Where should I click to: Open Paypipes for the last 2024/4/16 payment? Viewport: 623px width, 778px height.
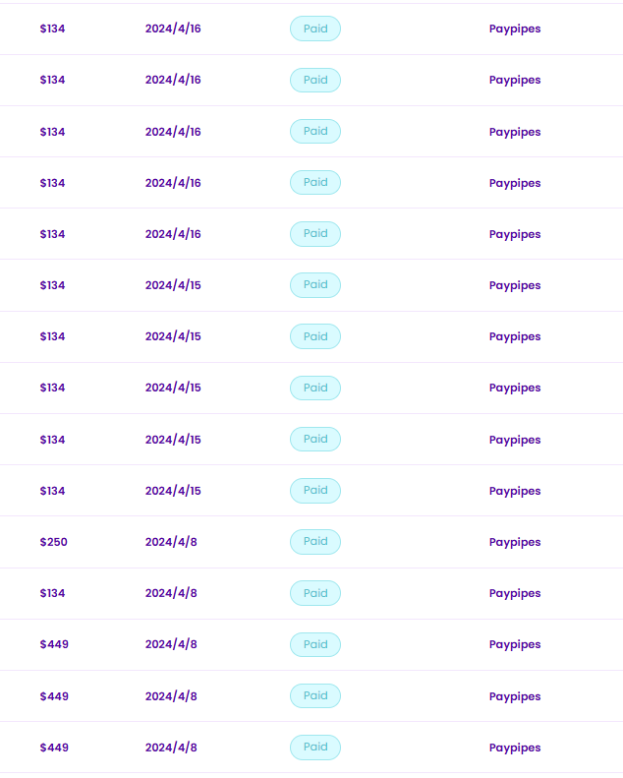pyautogui.click(x=515, y=234)
